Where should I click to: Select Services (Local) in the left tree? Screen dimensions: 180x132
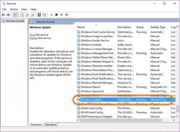pyautogui.click(x=15, y=21)
